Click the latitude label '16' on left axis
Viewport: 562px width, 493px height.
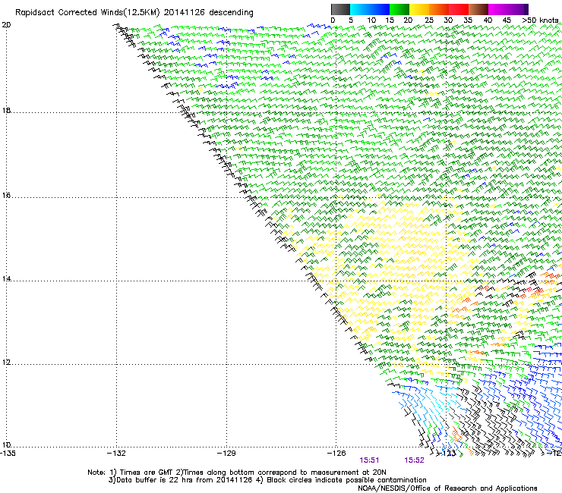pyautogui.click(x=6, y=196)
